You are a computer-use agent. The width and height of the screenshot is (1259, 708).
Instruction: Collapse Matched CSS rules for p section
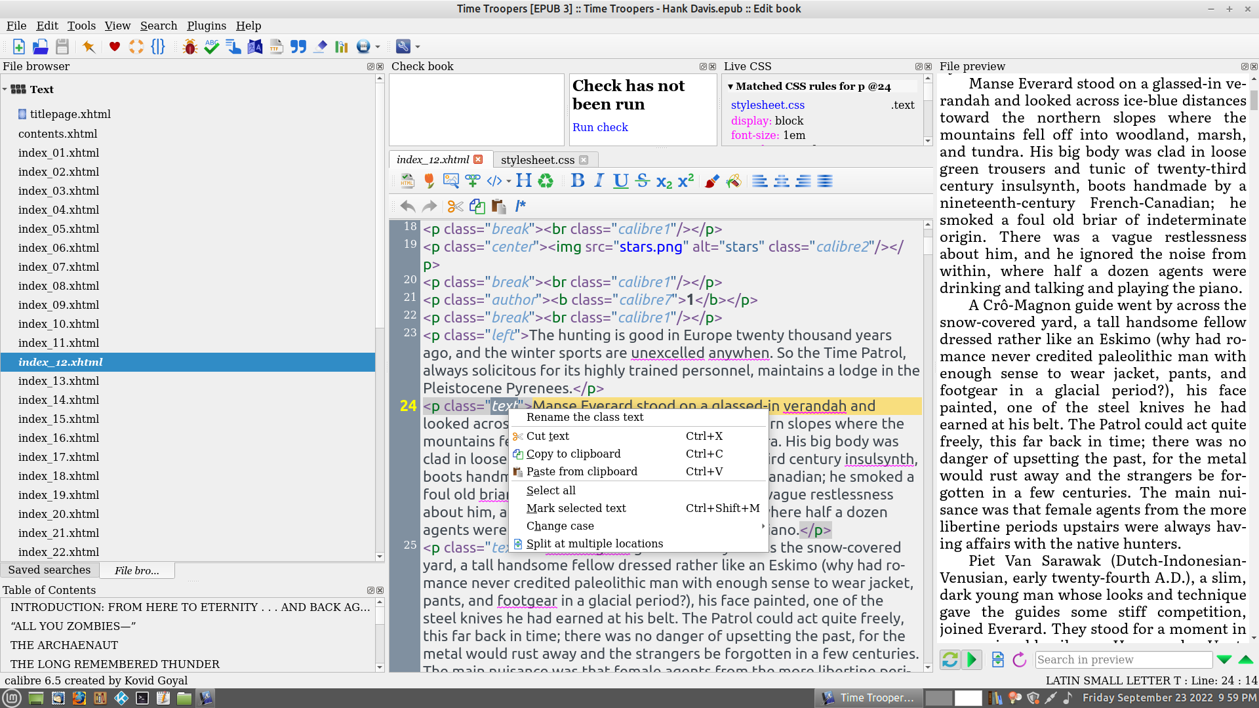730,87
